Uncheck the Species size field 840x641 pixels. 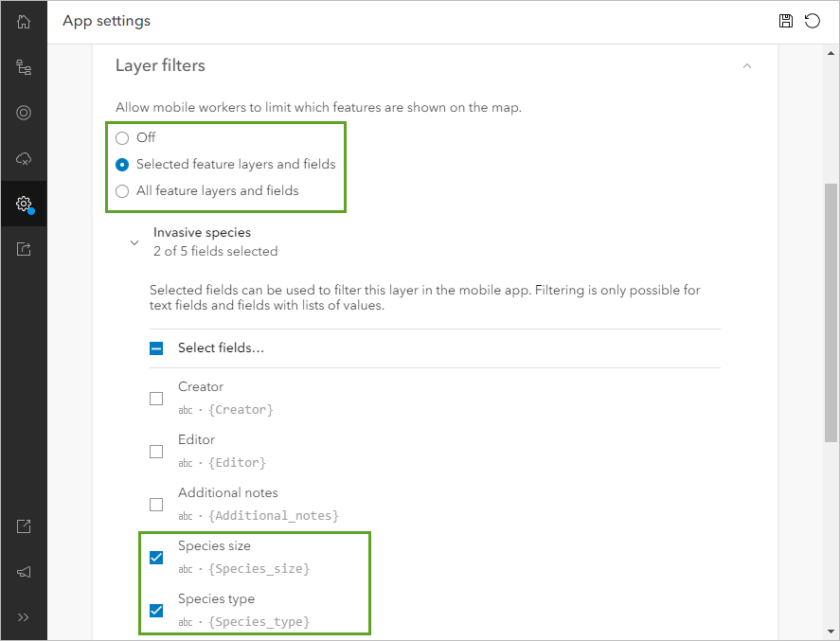click(156, 558)
